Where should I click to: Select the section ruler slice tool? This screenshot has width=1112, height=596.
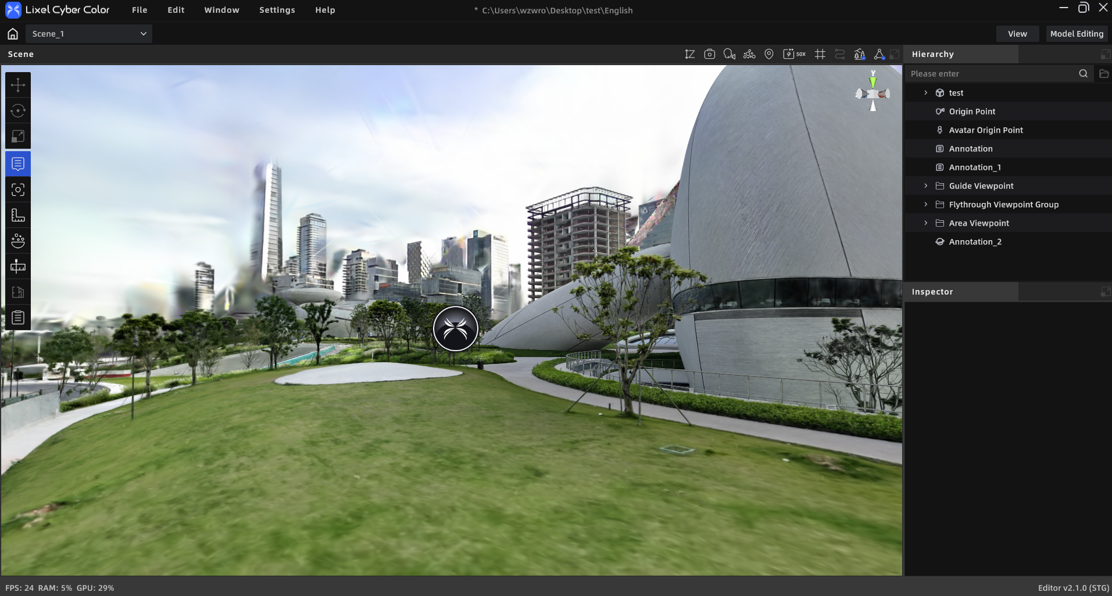18,266
